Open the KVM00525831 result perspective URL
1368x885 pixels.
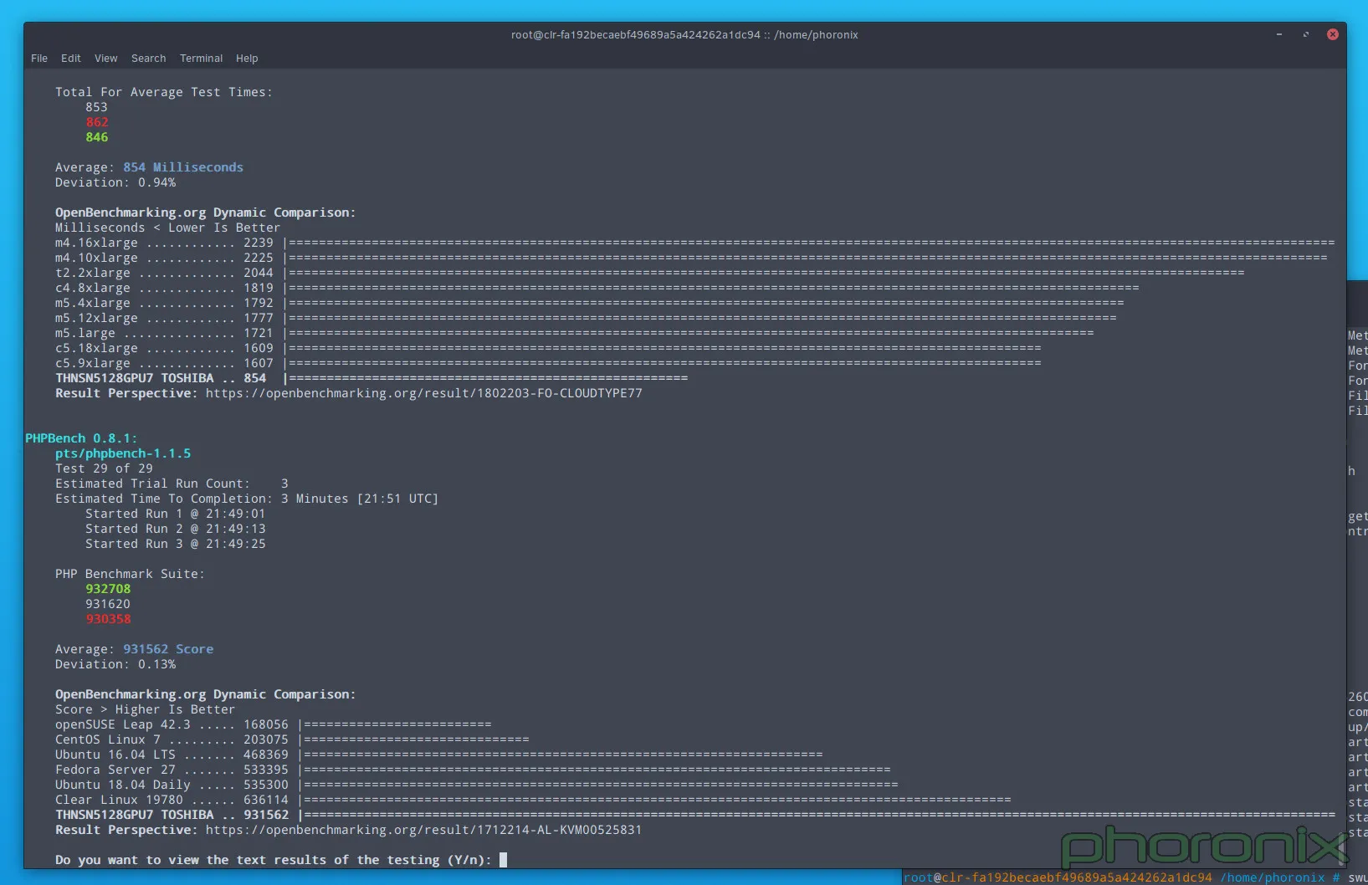click(x=424, y=830)
